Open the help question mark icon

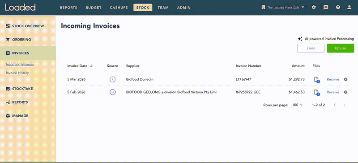(x=338, y=7)
